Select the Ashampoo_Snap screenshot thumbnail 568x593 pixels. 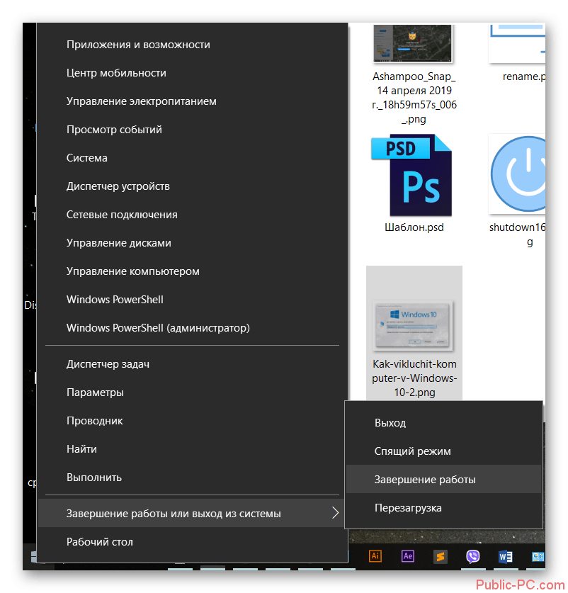coord(414,44)
